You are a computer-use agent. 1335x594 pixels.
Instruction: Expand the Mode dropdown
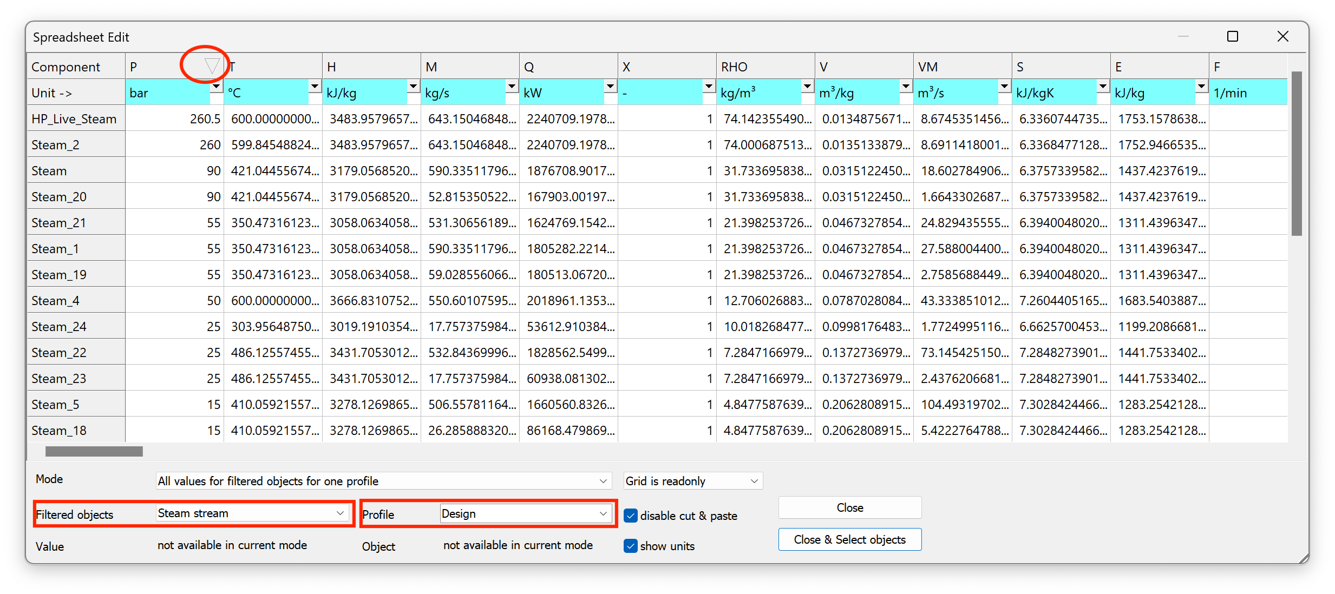[603, 481]
